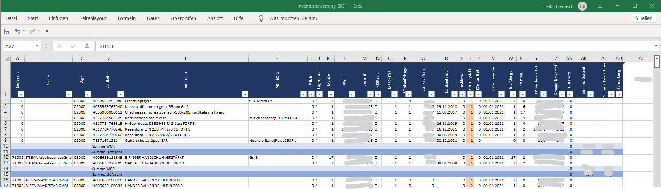Viewport: 661px width, 189px height.
Task: Click the Insert Function fx icon
Action: point(87,46)
